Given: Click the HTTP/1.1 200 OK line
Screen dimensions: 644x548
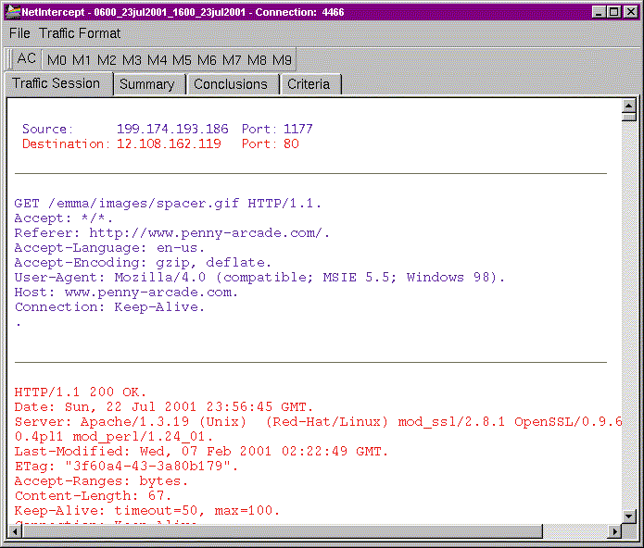Looking at the screenshot, I should (80, 392).
